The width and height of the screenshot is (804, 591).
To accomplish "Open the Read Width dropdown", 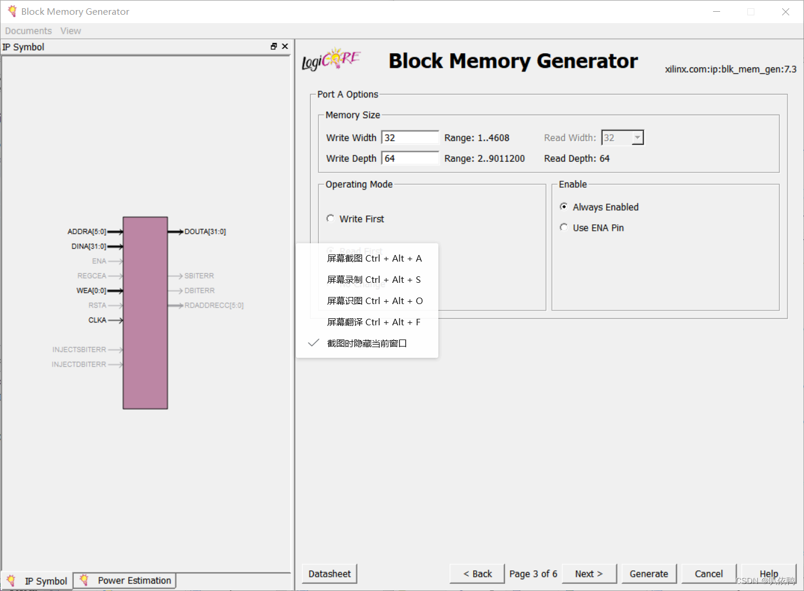I will pyautogui.click(x=637, y=138).
